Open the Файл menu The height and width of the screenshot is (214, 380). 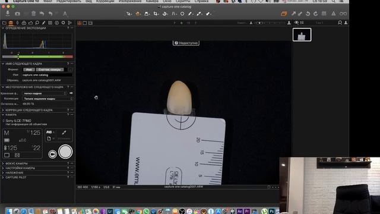[x=47, y=1]
